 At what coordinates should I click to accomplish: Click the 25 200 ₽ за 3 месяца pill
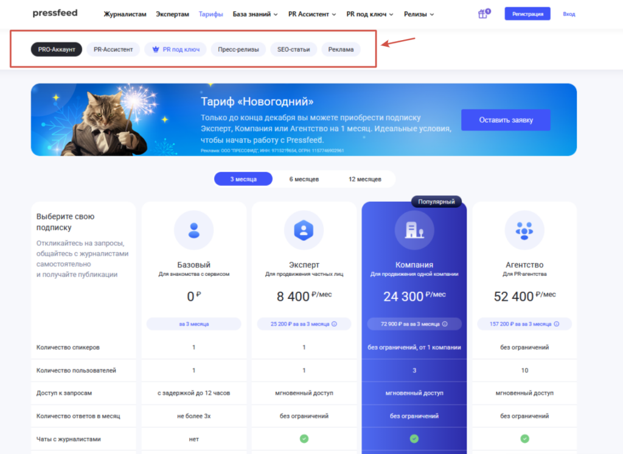(304, 324)
